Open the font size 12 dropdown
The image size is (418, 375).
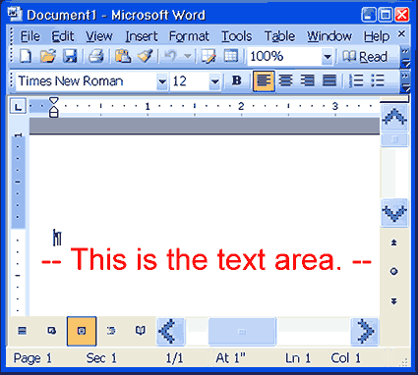point(214,81)
